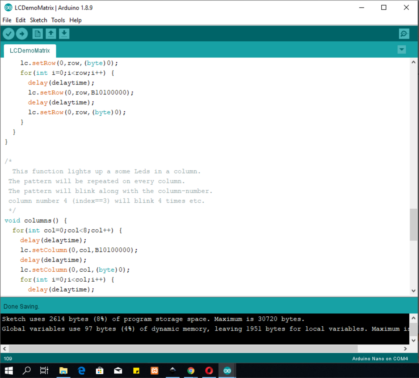Expand the tab options dropdown arrow

[x=402, y=50]
